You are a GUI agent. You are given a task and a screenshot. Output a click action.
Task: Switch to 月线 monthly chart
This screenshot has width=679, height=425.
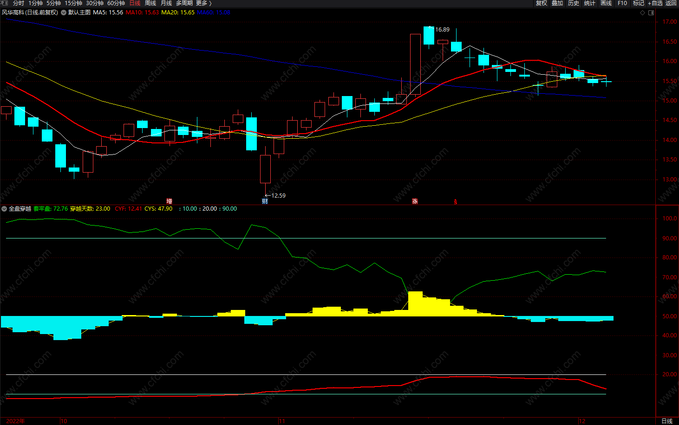[x=166, y=3]
